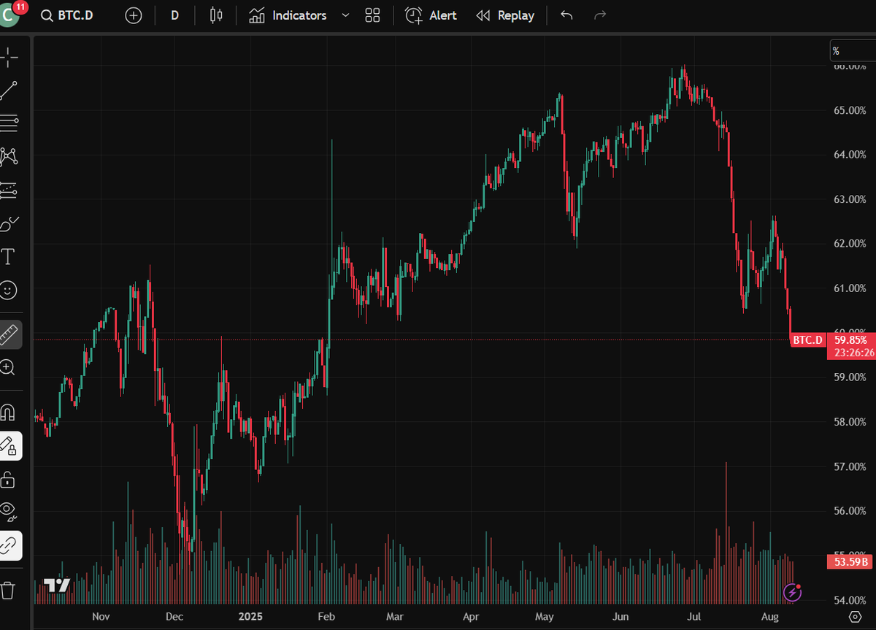Click the 56.00% price scale label
876x630 pixels.
[848, 511]
